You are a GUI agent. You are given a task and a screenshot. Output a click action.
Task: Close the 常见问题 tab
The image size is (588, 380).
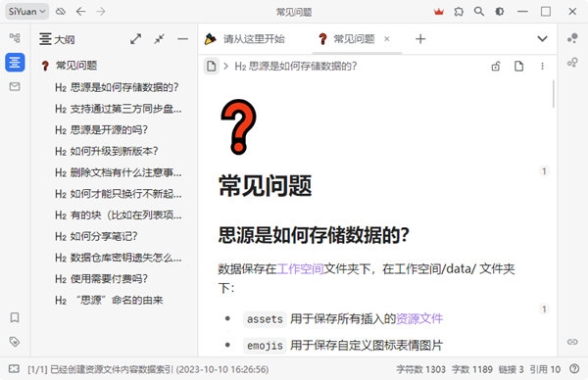[x=387, y=38]
